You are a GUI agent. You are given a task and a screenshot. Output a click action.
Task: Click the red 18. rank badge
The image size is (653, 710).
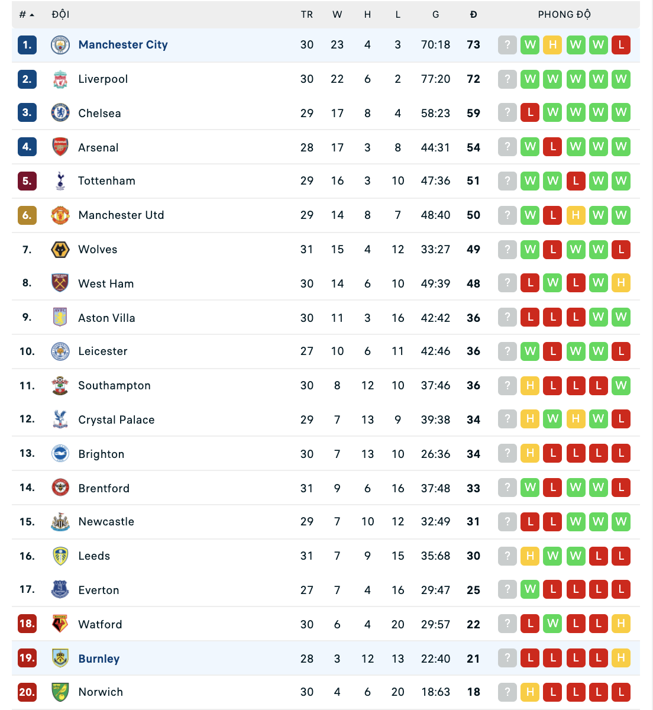click(27, 624)
